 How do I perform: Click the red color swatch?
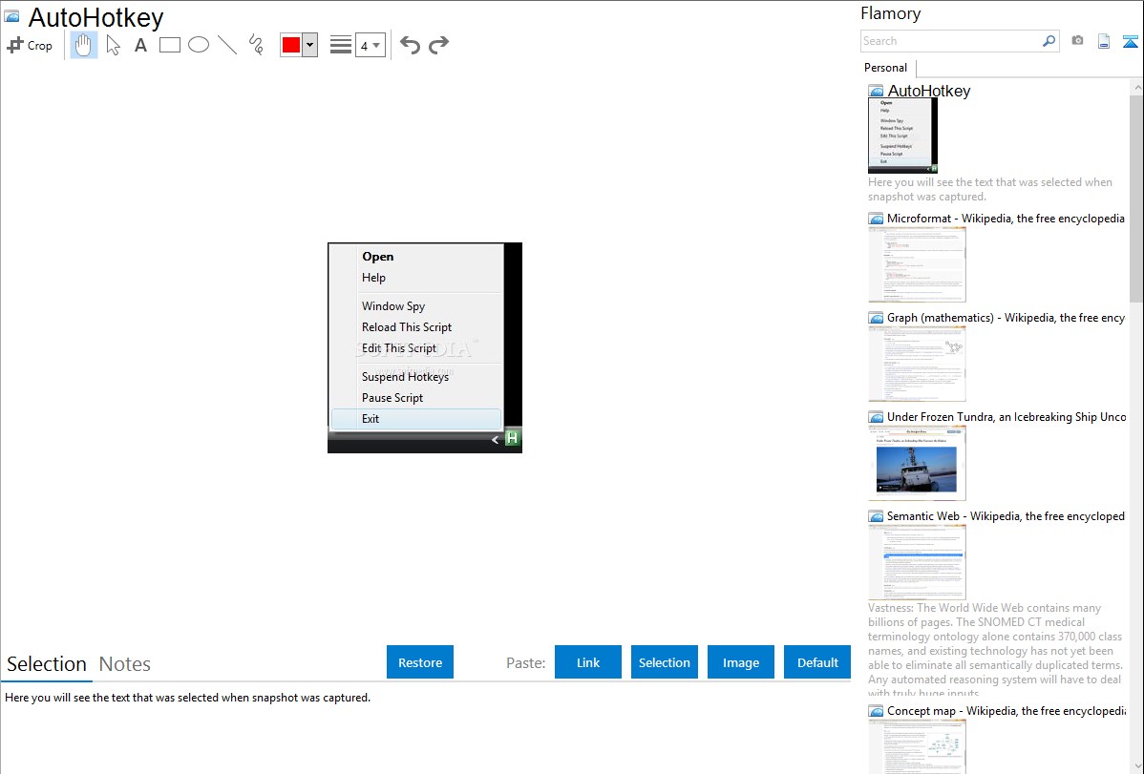click(291, 45)
